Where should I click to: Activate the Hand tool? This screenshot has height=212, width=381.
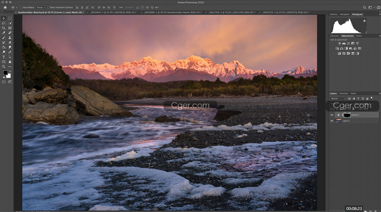pyautogui.click(x=10, y=61)
